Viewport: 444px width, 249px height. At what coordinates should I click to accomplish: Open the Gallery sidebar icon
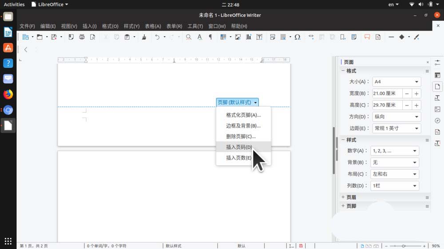click(x=437, y=109)
